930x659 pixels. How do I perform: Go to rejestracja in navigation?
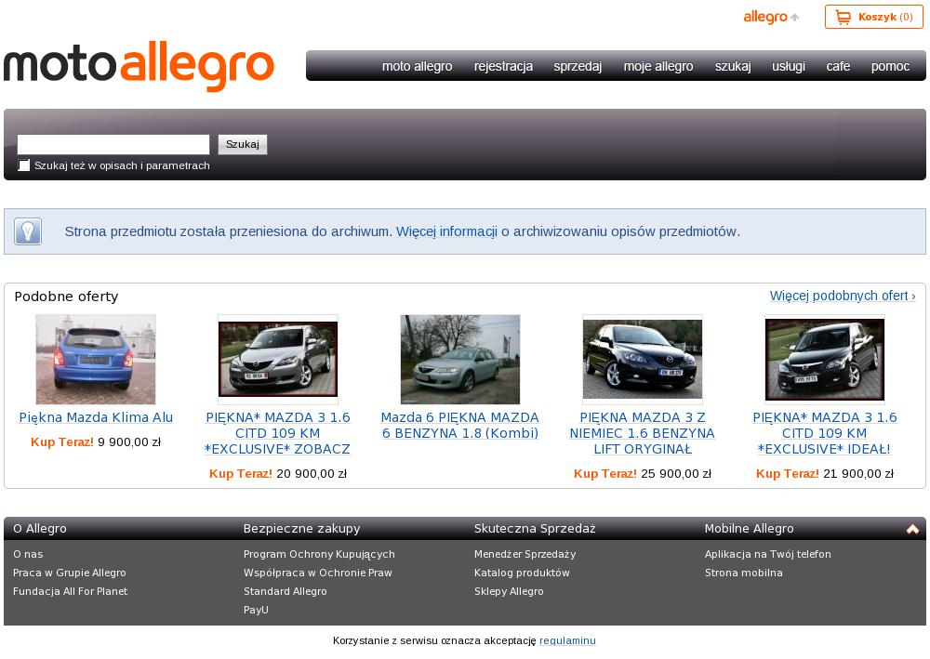503,66
